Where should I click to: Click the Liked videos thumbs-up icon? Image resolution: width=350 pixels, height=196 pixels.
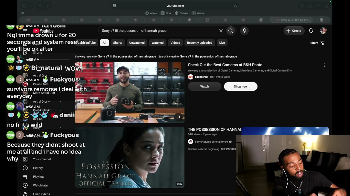[25, 194]
